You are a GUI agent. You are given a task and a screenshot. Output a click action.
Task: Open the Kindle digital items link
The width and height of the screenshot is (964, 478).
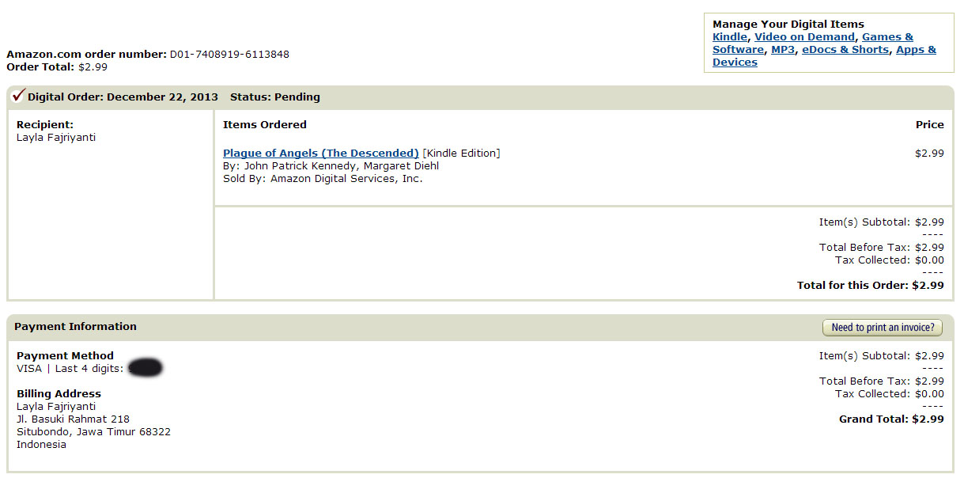[x=729, y=37]
